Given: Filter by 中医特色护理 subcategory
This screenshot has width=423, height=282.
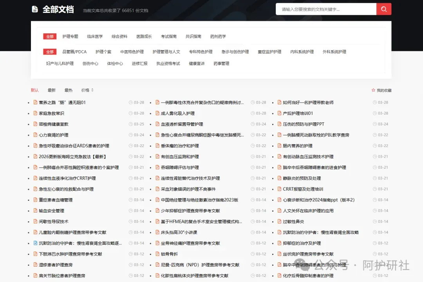Looking at the screenshot, I should pos(132,52).
